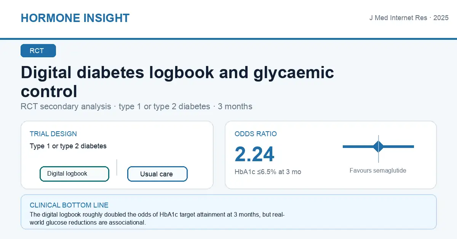Image resolution: width=457 pixels, height=239 pixels.
Task: Click the vertical divider between trial arms
Action: click(117, 167)
